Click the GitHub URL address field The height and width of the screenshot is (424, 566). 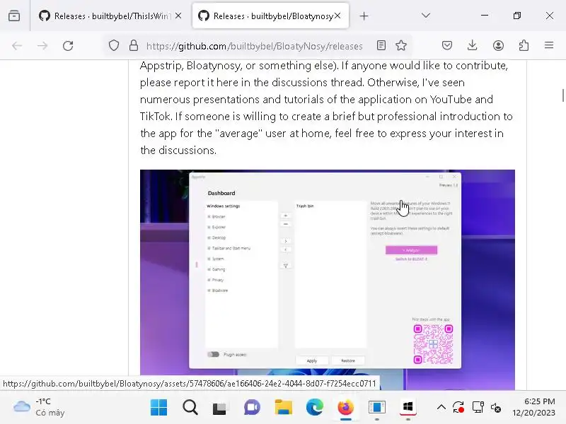pyautogui.click(x=254, y=46)
